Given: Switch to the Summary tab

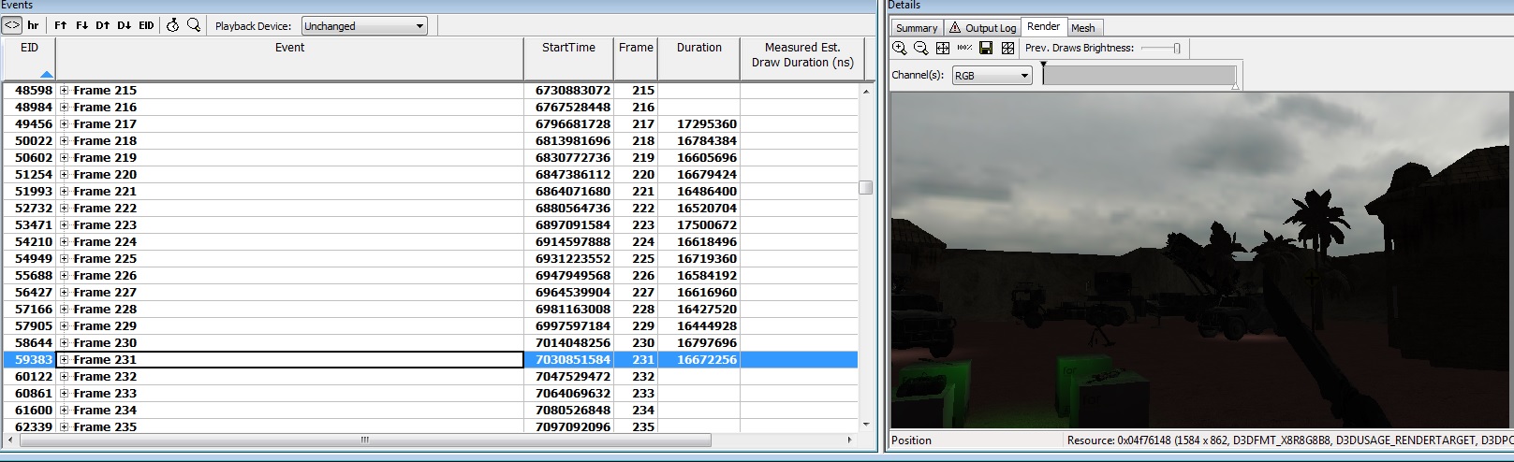Looking at the screenshot, I should click(x=916, y=28).
